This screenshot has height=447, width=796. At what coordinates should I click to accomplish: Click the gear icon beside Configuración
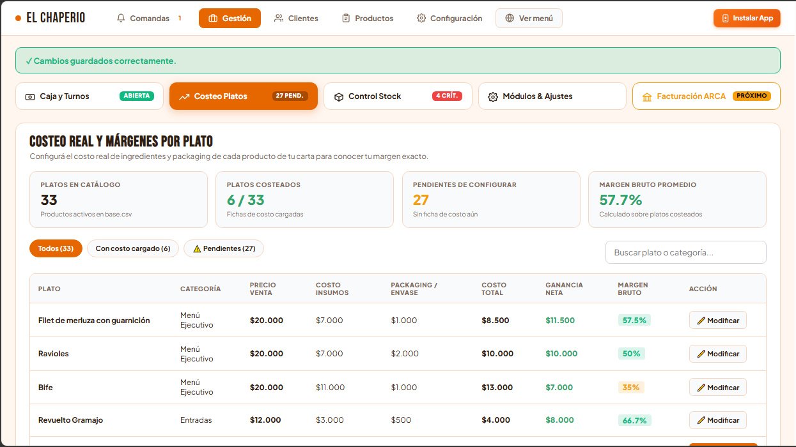click(421, 19)
